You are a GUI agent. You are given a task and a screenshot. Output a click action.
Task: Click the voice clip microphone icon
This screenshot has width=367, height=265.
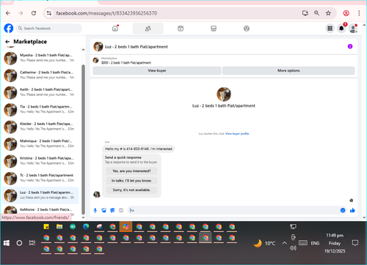point(95,210)
